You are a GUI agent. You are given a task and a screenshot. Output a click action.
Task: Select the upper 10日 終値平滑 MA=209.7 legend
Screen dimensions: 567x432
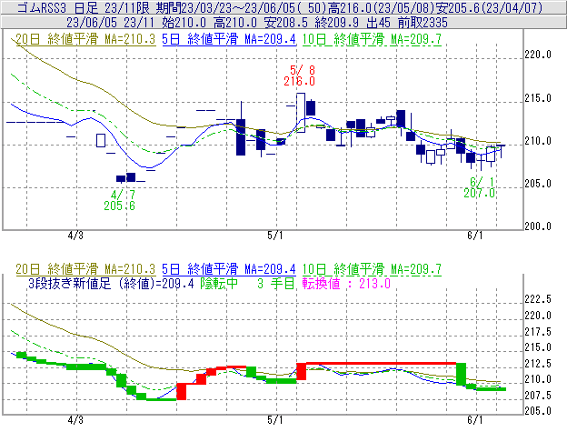(372, 39)
